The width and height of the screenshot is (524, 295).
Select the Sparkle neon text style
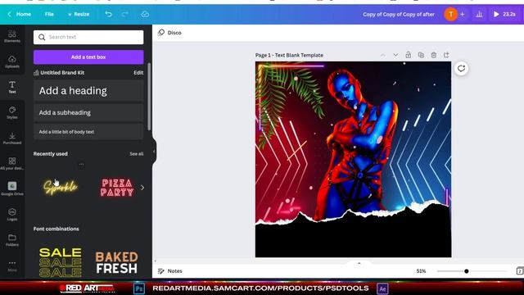[x=61, y=187]
